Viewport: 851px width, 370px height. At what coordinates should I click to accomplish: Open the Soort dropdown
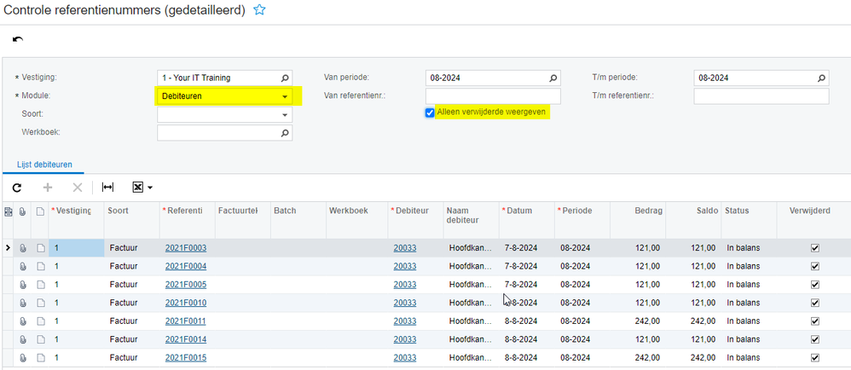point(225,114)
